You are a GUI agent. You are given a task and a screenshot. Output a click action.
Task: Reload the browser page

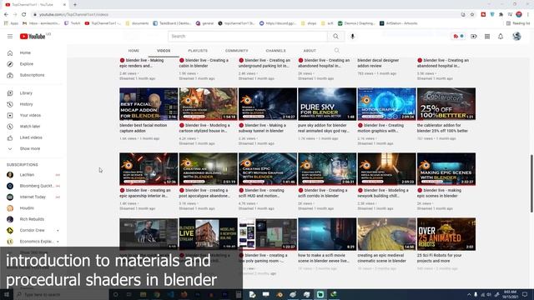pos(24,15)
